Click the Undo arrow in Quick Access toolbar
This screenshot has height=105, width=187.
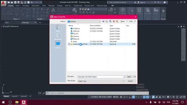(x=32, y=2)
